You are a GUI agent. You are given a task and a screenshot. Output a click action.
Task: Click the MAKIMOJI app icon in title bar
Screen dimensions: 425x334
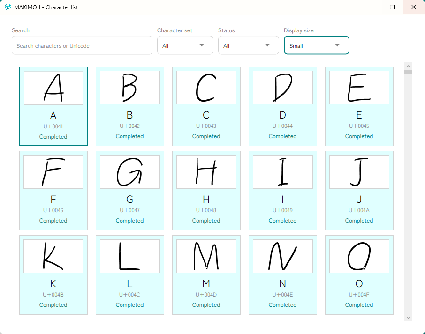tap(8, 7)
